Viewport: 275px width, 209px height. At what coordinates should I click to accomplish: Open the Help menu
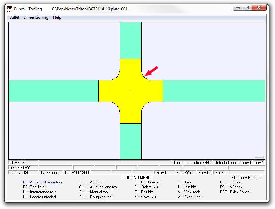coord(57,17)
